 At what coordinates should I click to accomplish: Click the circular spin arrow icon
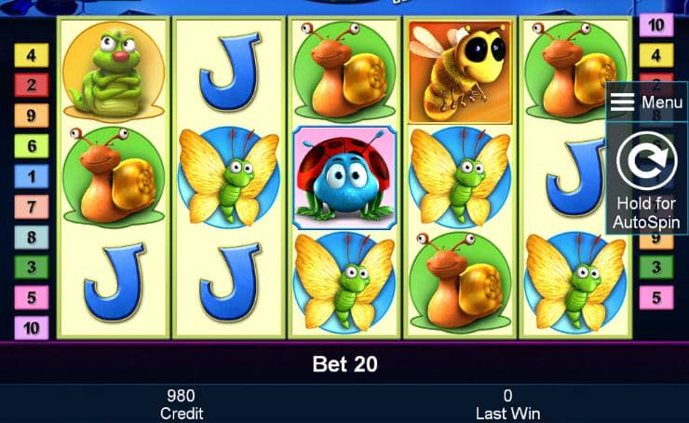[646, 161]
